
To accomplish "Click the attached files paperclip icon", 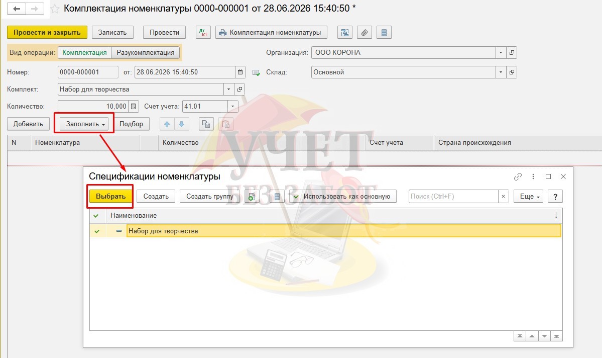I will click(x=365, y=32).
